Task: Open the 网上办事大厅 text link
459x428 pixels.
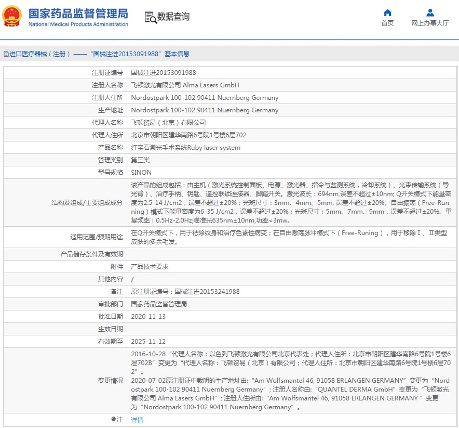Action: [x=430, y=23]
